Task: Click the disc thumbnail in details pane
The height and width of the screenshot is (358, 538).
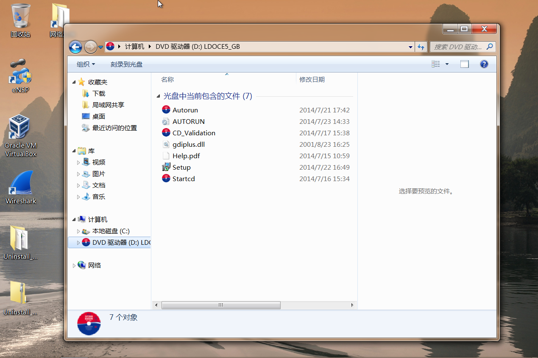Action: tap(89, 324)
